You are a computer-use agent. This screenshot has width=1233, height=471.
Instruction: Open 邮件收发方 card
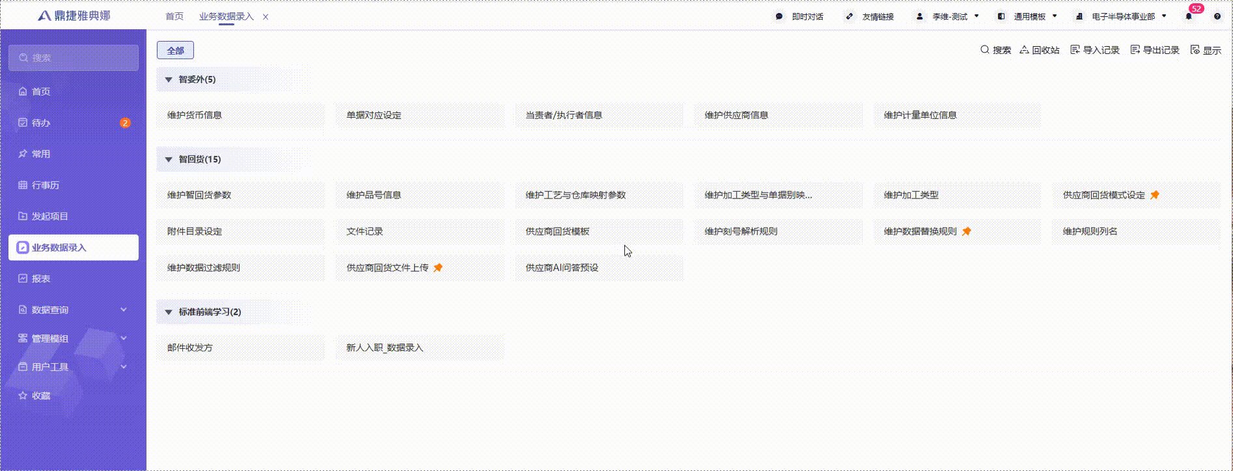tap(240, 348)
